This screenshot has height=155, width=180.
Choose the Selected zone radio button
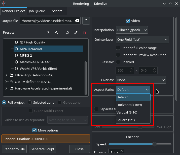click(30, 102)
